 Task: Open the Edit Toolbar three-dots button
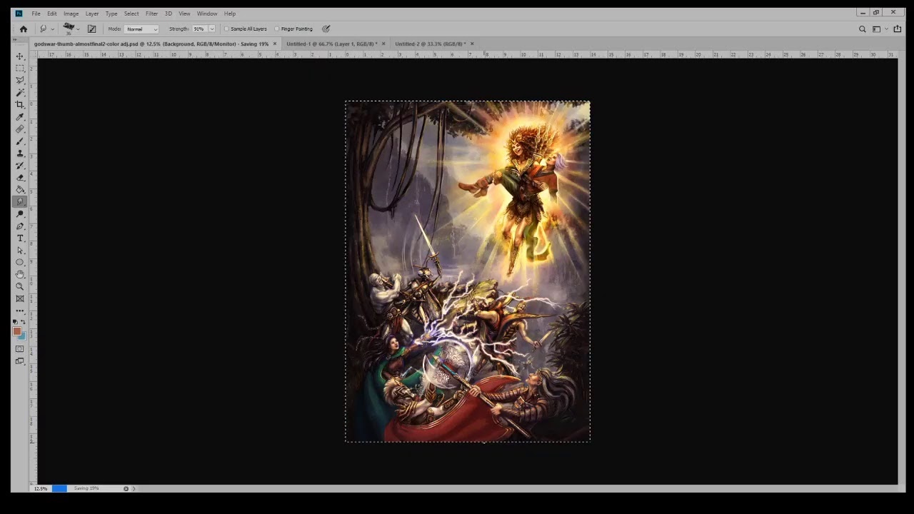pos(20,311)
